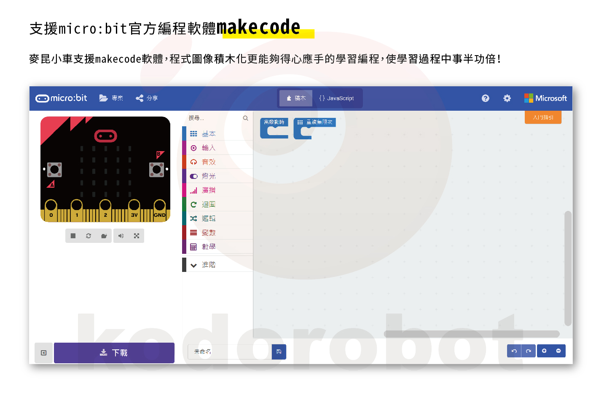
Task: Click the project name field
Action: click(230, 351)
